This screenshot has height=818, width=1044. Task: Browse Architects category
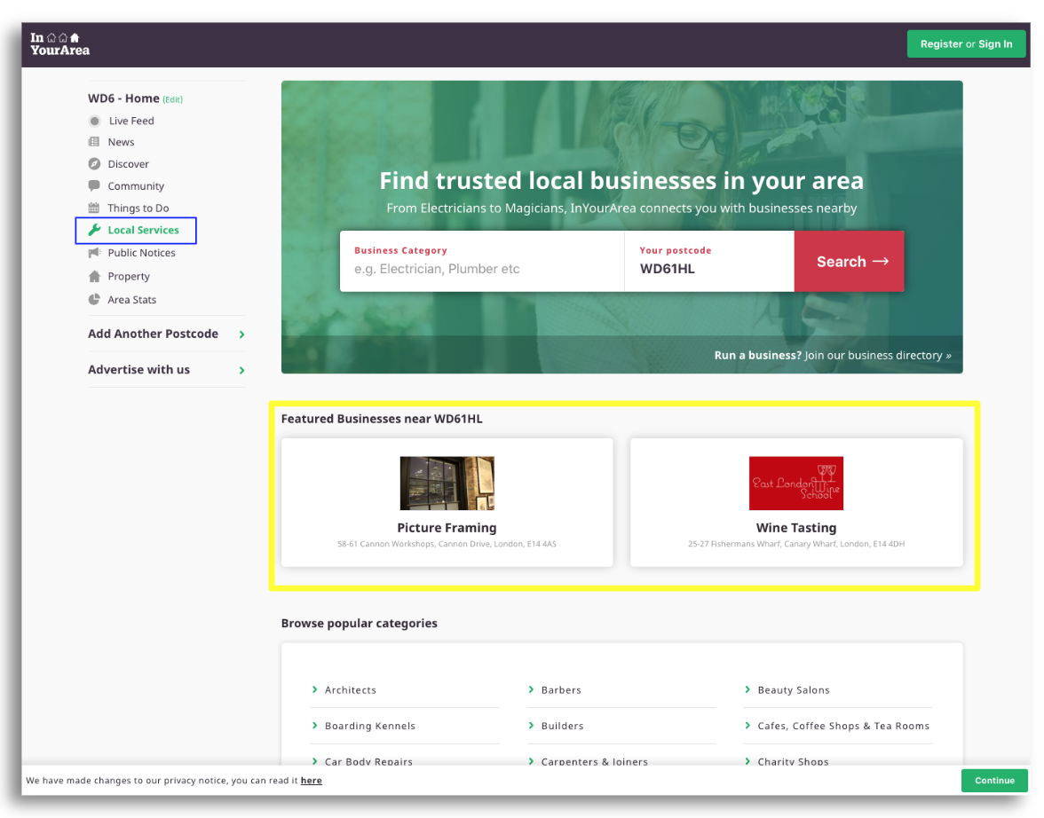click(x=350, y=689)
